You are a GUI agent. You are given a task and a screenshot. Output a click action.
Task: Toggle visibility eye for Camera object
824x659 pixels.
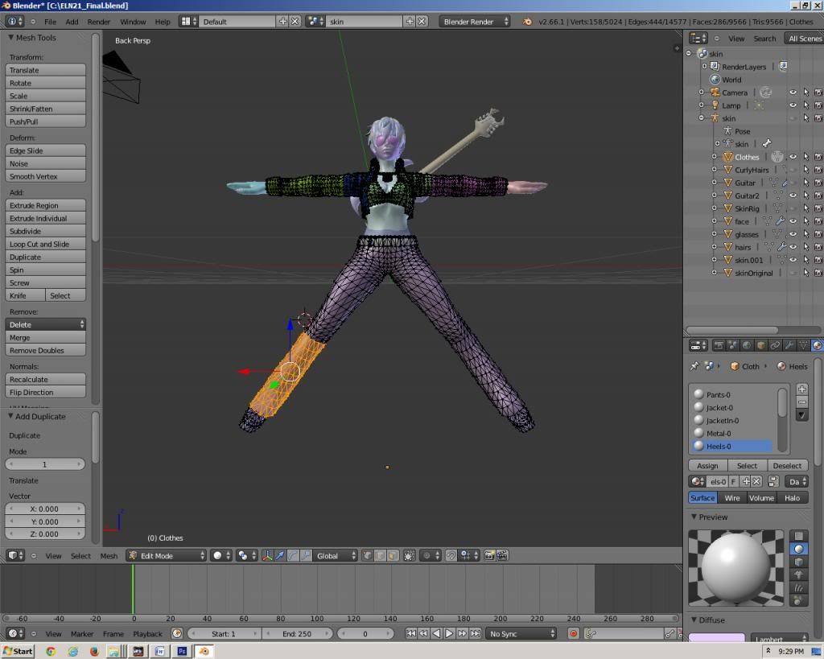click(793, 93)
